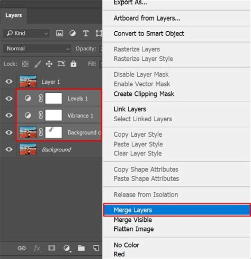The height and width of the screenshot is (259, 251).
Task: Hide Levels 1 layer eye
Action: click(9, 98)
